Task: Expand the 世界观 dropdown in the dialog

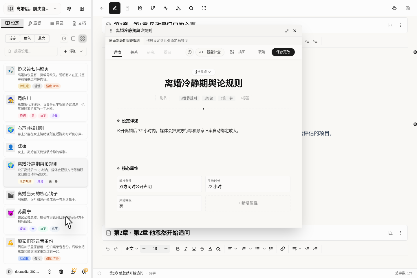Action: click(x=203, y=72)
